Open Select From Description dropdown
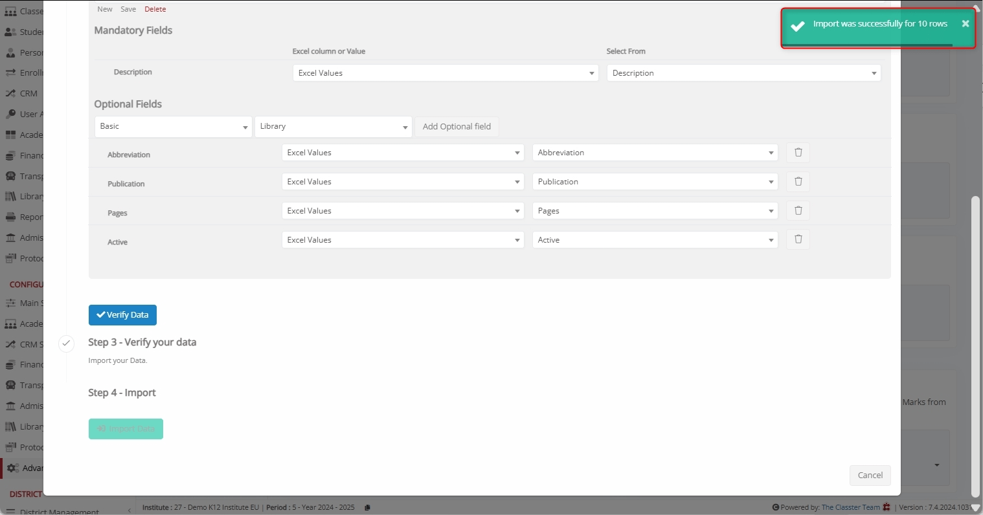The height and width of the screenshot is (515, 983). click(743, 73)
